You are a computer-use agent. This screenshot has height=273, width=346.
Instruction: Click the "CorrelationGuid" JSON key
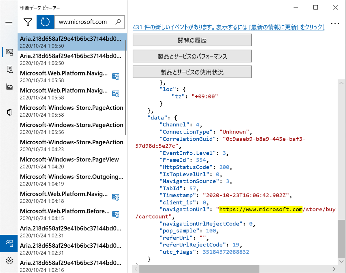[187, 139]
